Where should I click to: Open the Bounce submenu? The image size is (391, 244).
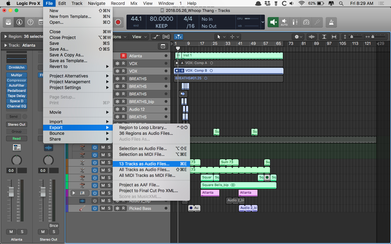pyautogui.click(x=78, y=133)
